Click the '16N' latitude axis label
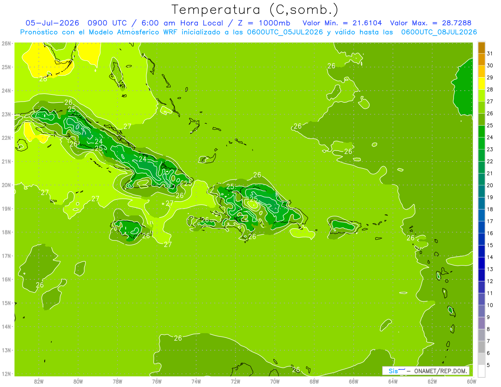Image resolution: width=501 pixels, height=387 pixels. pos(6,279)
